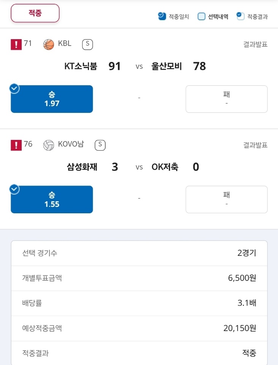This screenshot has height=365, width=278.
Task: Click the red alert icon beside game 71
Action: (16, 44)
